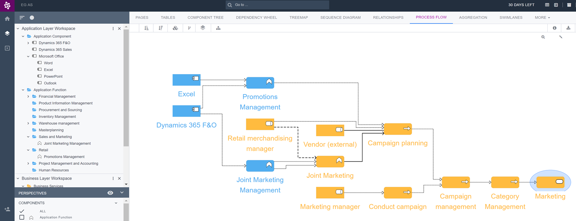576x221 pixels.
Task: Open the info icon in diagram toolbar
Action: point(554,28)
